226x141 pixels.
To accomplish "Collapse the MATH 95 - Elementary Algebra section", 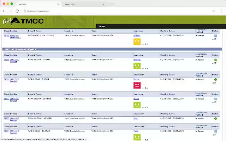I will click(x=4, y=49).
